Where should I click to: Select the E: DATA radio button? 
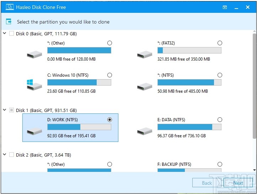(x=220, y=120)
